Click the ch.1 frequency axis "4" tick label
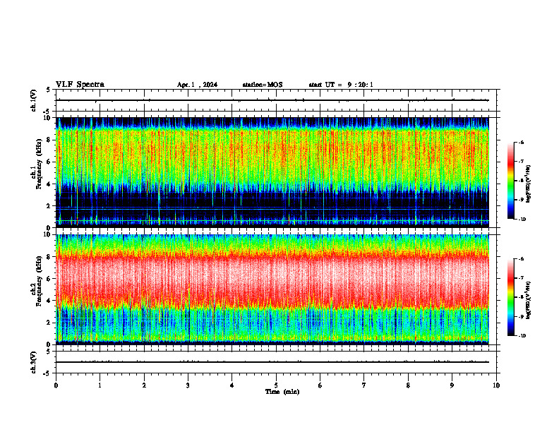559x432 pixels. (49, 184)
